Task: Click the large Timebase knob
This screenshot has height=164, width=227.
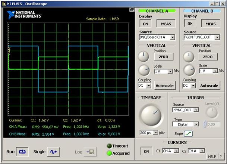Action: click(x=151, y=115)
